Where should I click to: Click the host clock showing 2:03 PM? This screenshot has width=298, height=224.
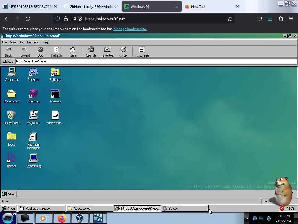coord(283,218)
